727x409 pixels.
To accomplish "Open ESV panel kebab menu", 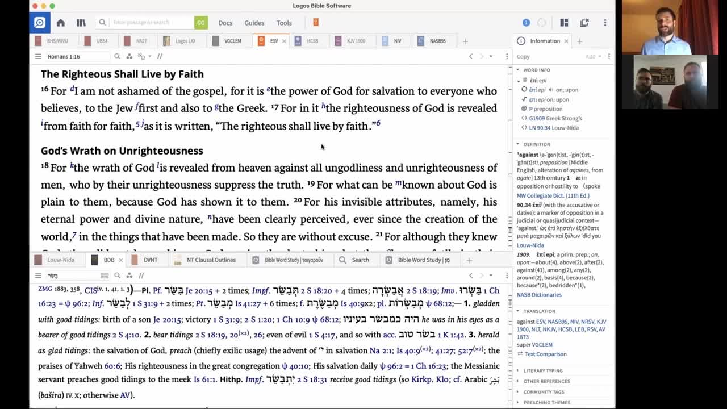I will tap(507, 56).
